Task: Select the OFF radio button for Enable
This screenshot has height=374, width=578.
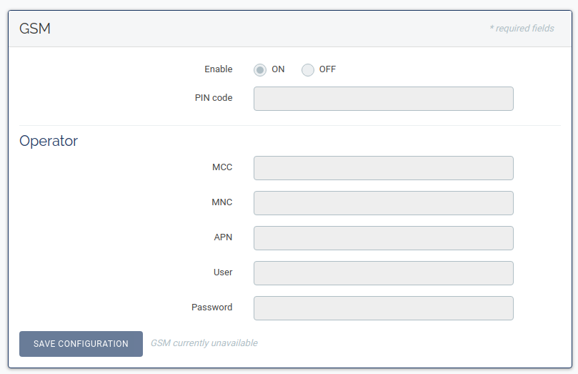Action: 308,70
